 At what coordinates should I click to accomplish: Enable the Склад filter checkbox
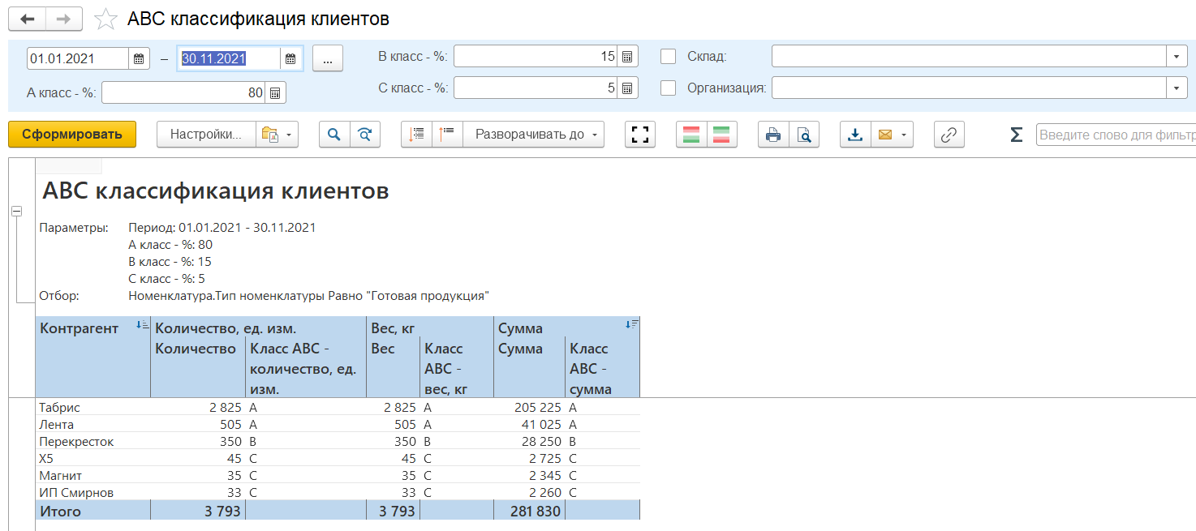668,57
